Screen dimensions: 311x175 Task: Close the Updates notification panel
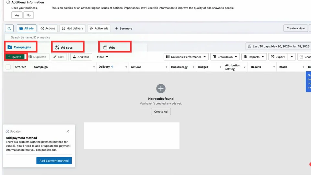tap(68, 131)
